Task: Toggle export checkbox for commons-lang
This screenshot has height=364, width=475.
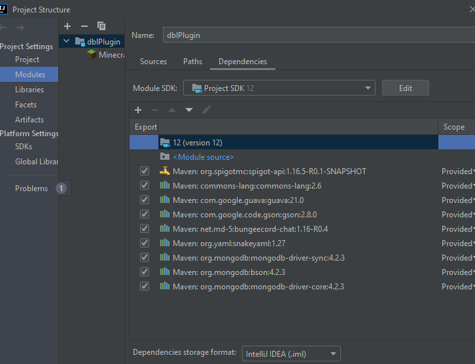Action: 145,186
